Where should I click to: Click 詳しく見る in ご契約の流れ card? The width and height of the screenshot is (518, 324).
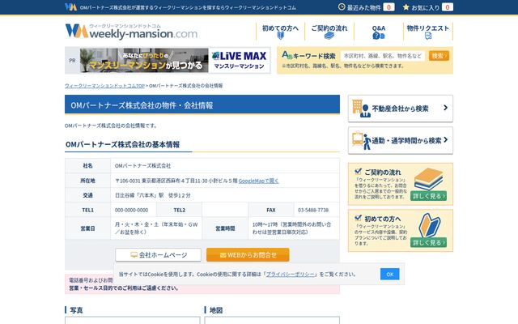tap(428, 196)
